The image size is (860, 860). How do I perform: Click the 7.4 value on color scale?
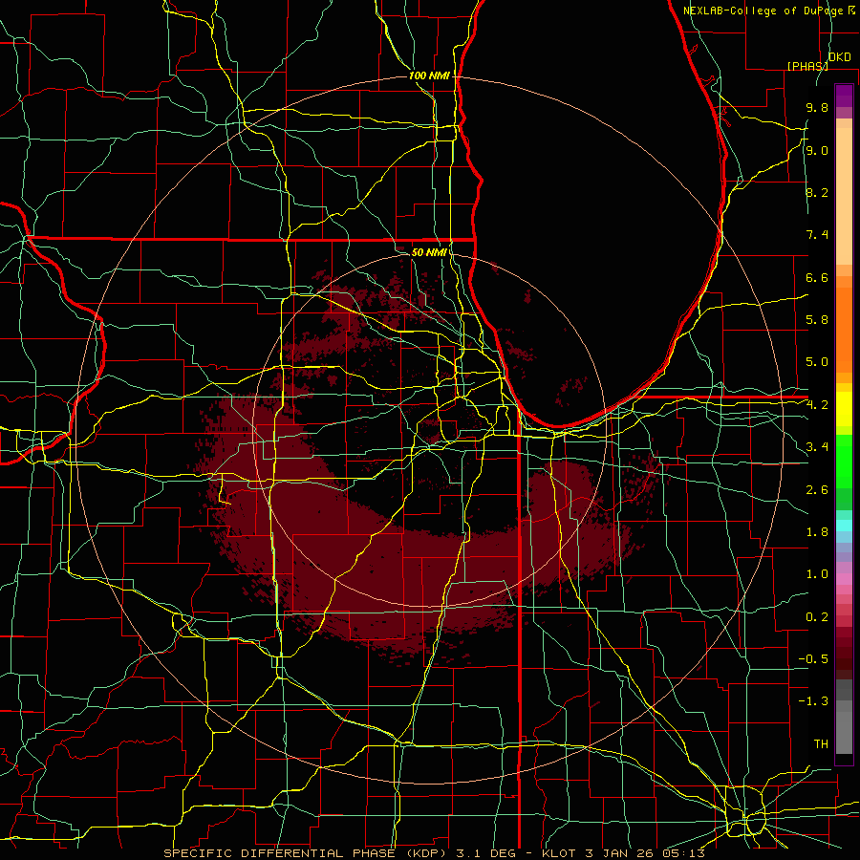click(817, 235)
